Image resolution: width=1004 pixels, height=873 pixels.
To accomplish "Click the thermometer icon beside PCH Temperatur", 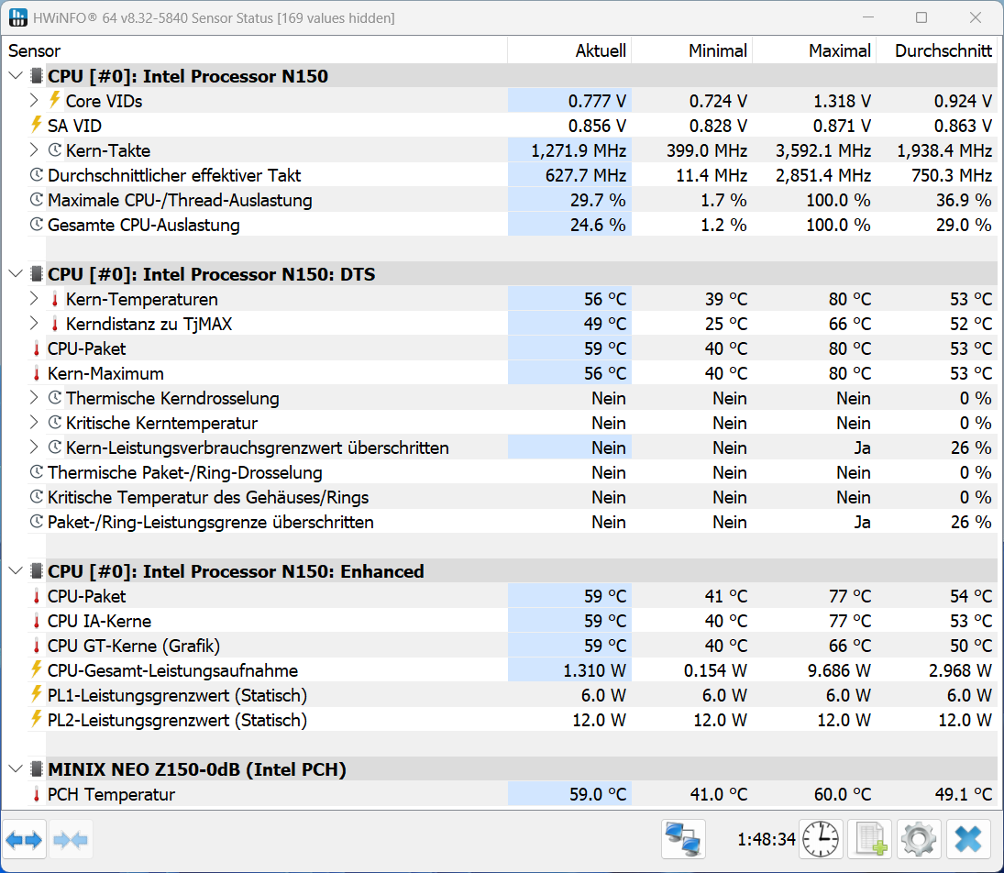I will click(37, 794).
